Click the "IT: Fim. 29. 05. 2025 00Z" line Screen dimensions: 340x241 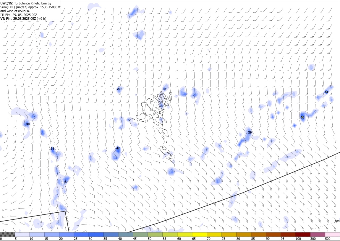pos(19,15)
